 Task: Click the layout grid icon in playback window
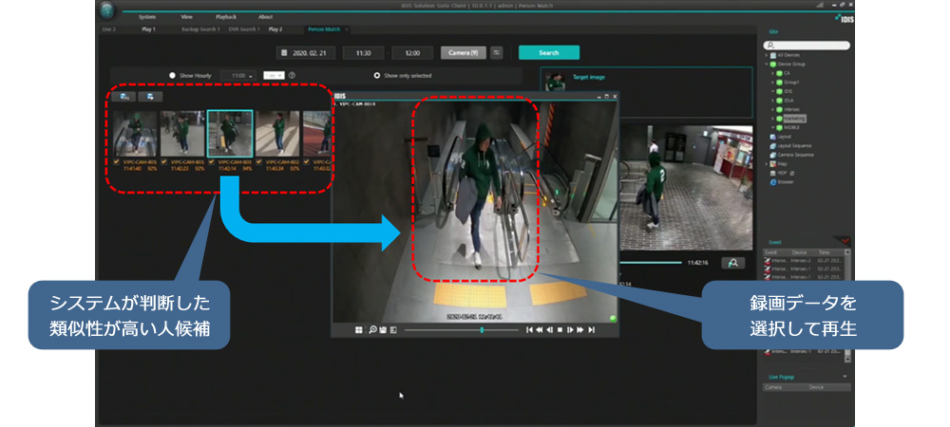pos(359,329)
